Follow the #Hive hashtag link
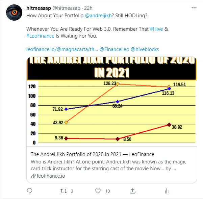 click(156, 29)
